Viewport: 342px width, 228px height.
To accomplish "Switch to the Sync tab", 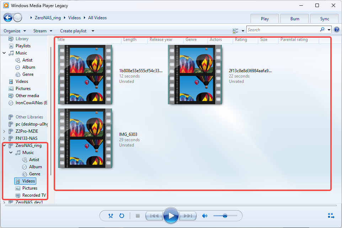I will coord(325,19).
